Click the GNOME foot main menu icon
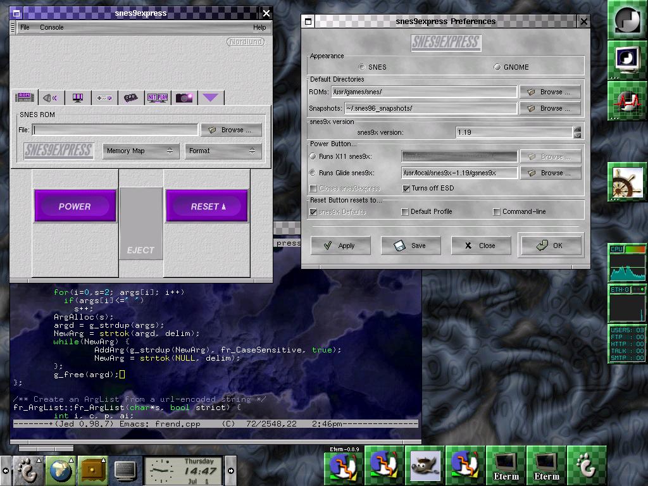The height and width of the screenshot is (486, 648). pyautogui.click(x=28, y=470)
